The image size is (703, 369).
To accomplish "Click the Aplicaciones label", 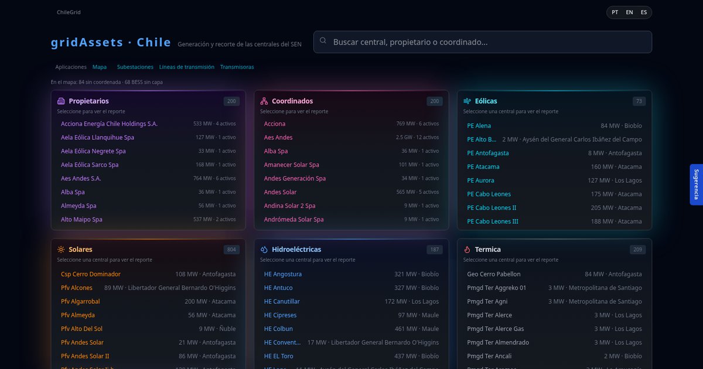I will point(71,67).
